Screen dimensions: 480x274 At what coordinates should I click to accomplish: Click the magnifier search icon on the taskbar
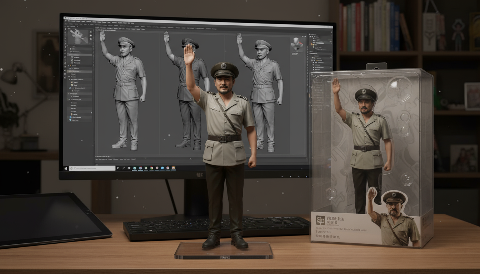[x=123, y=168]
